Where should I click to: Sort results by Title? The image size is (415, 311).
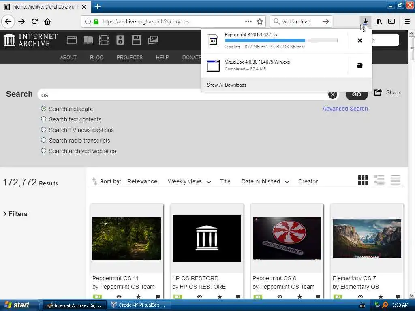pyautogui.click(x=225, y=181)
